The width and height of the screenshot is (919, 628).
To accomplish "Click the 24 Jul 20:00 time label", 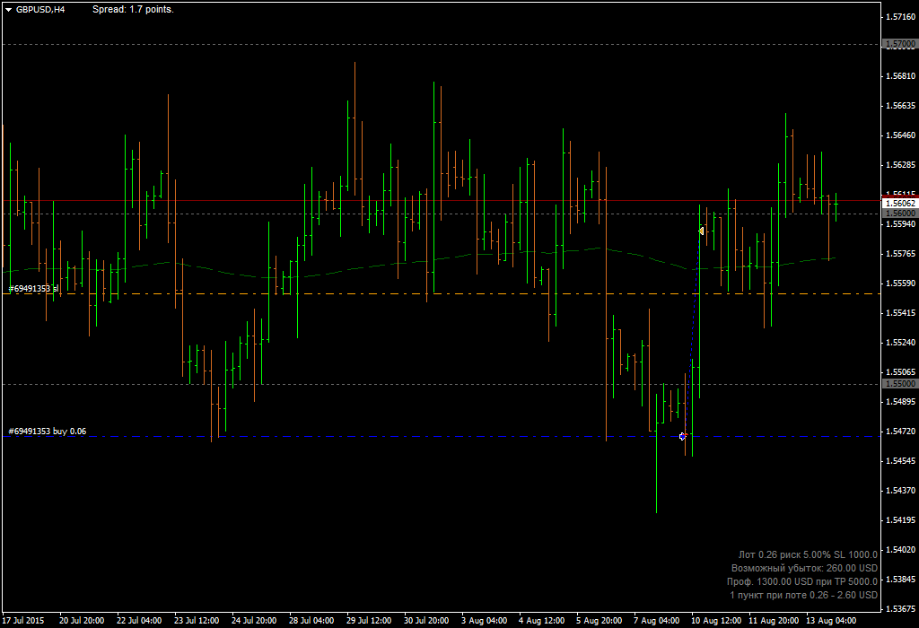I will click(x=254, y=621).
